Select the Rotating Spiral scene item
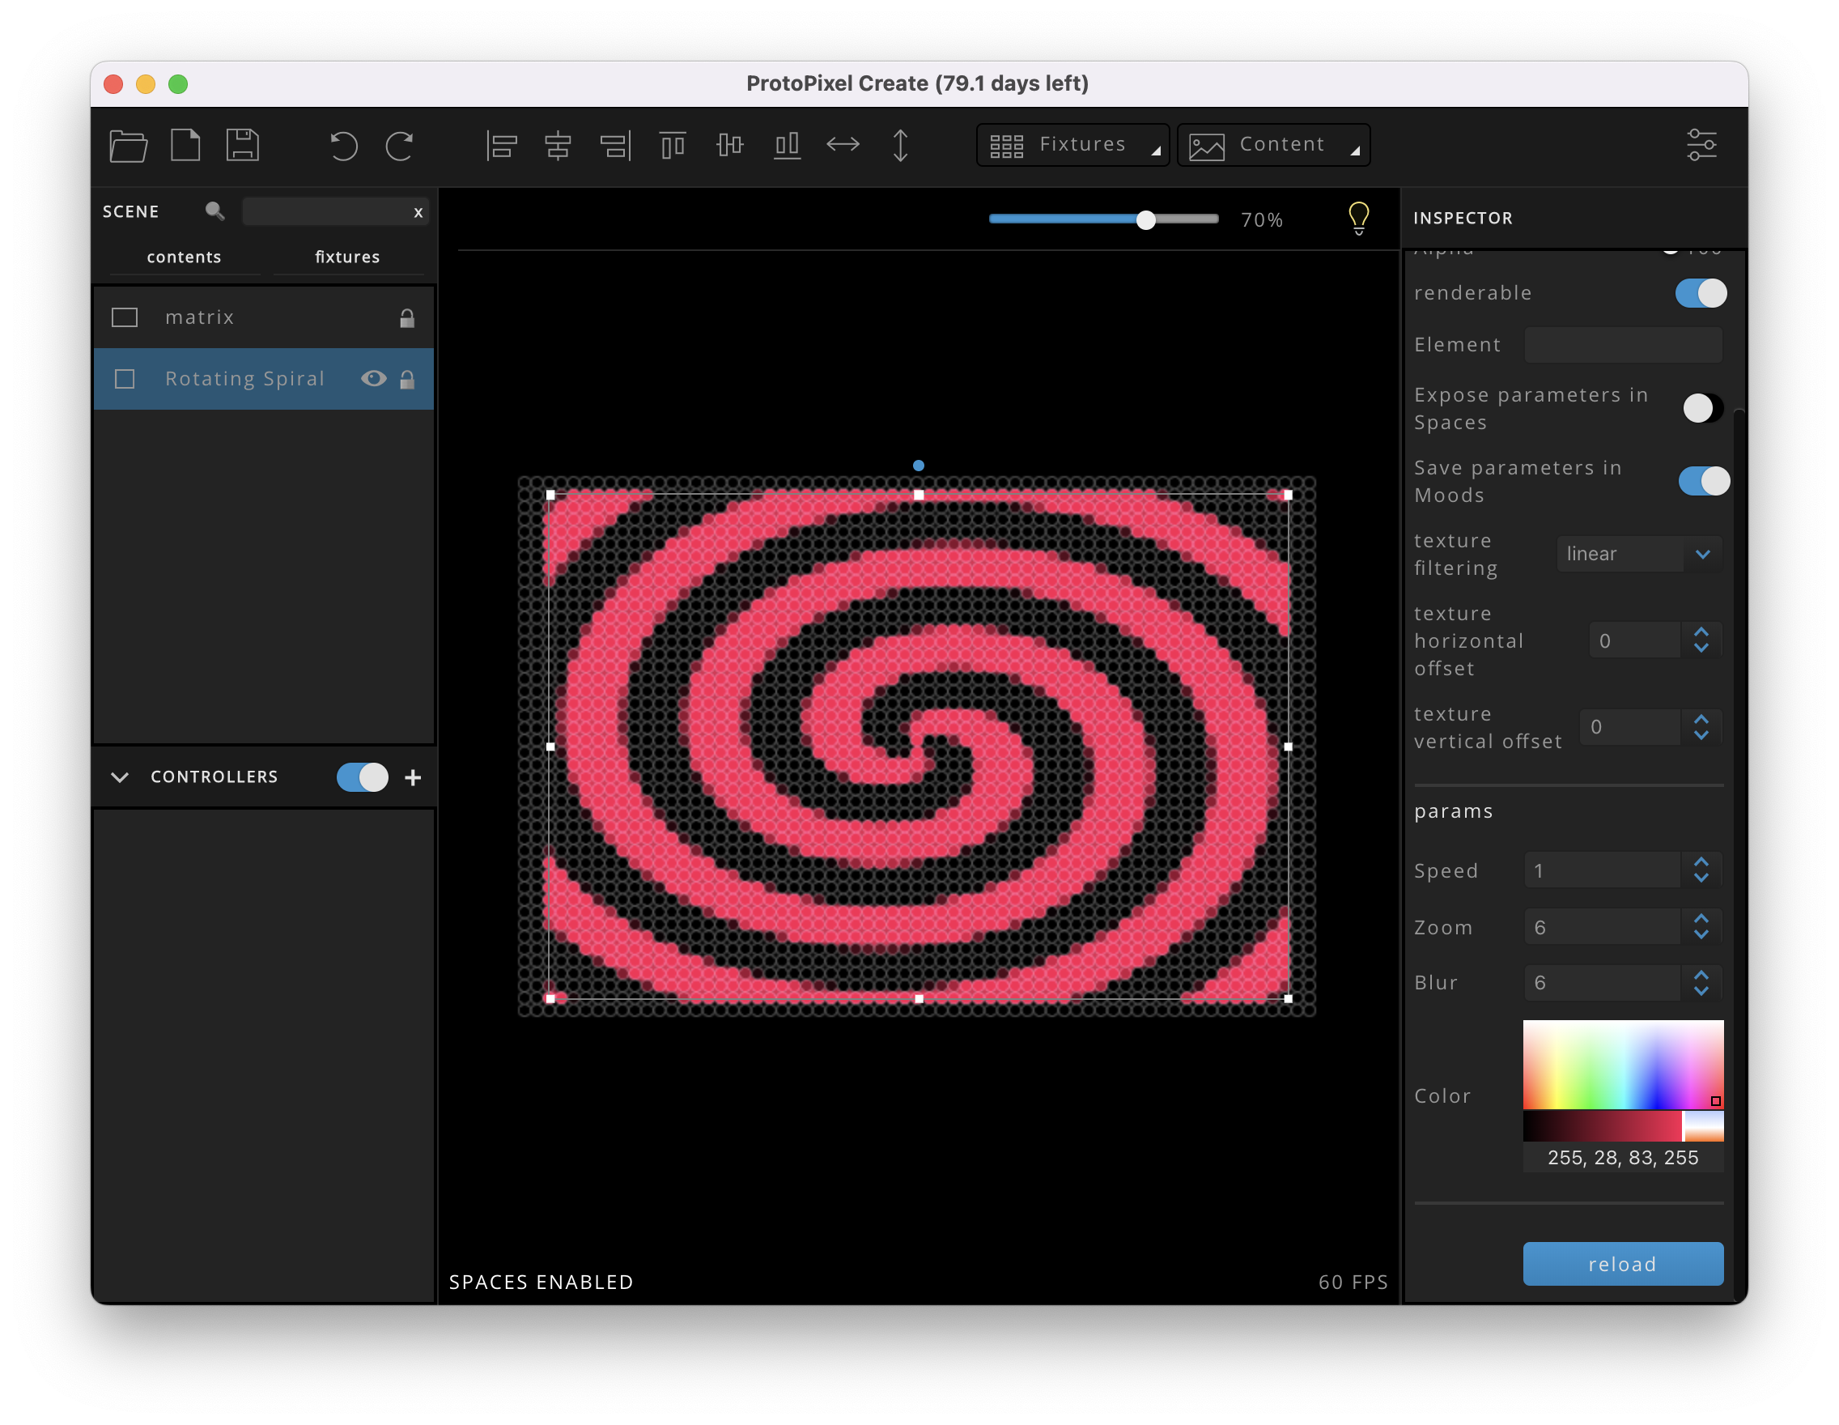The height and width of the screenshot is (1425, 1839). tap(264, 379)
